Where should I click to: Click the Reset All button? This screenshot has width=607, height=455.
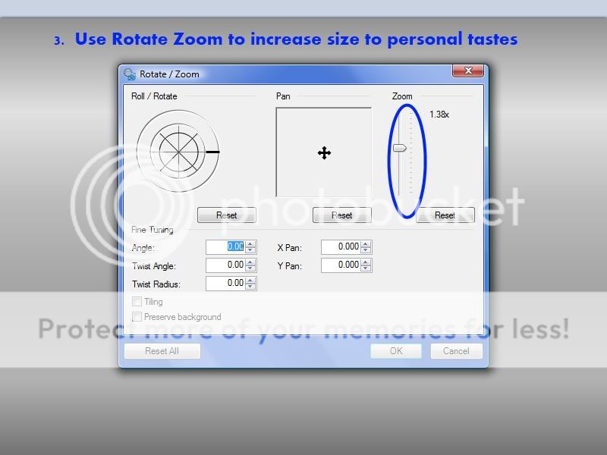pos(162,351)
